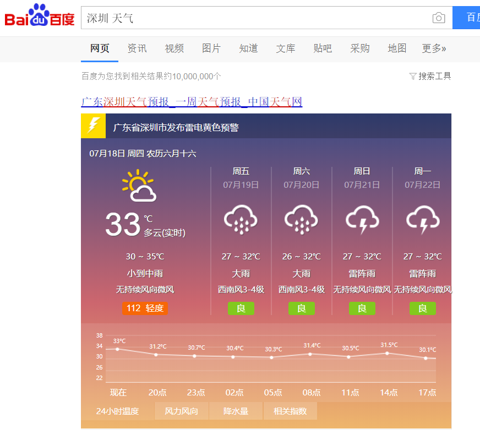Click inside the search box with 深圳 天气
Screen dimensions: 480x434
click(x=257, y=18)
